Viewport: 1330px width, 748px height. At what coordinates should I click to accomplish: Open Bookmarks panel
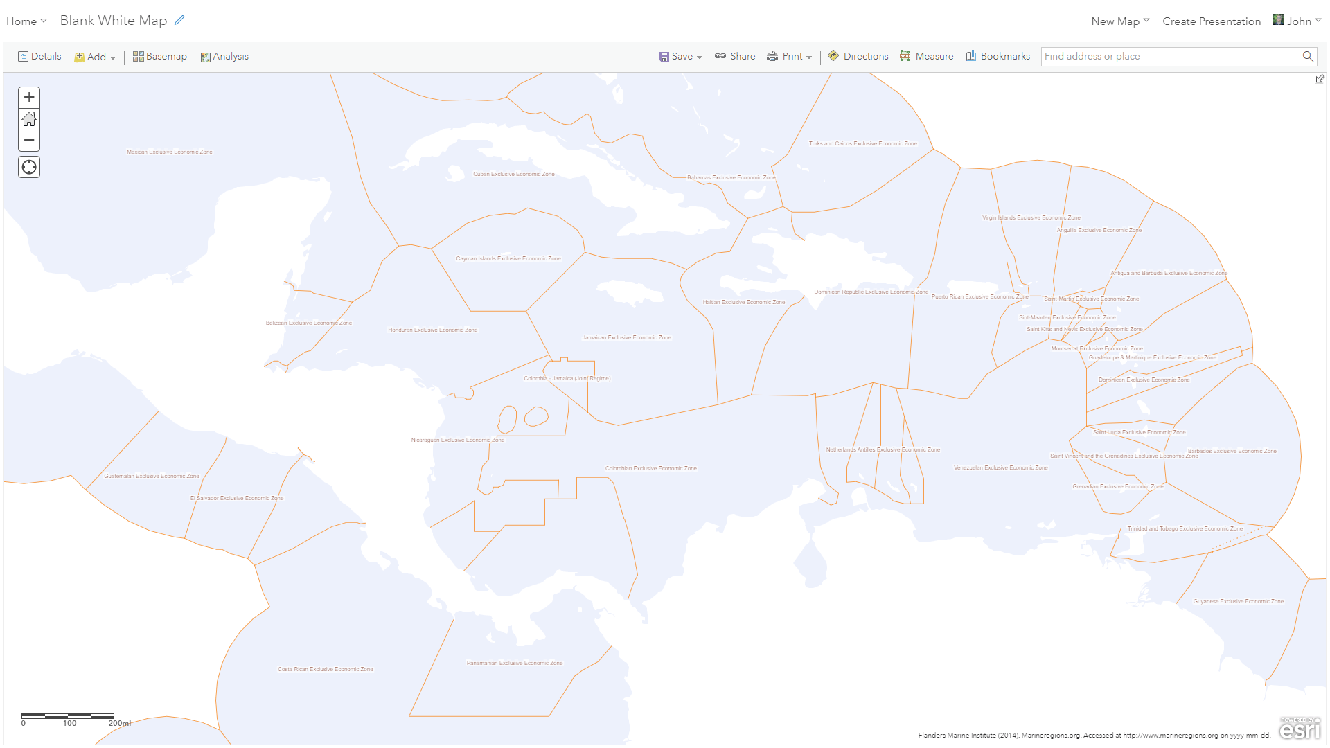[997, 56]
